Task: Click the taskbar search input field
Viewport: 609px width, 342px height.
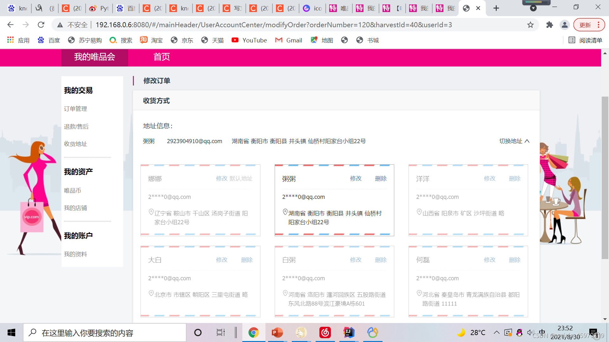Action: 105,332
